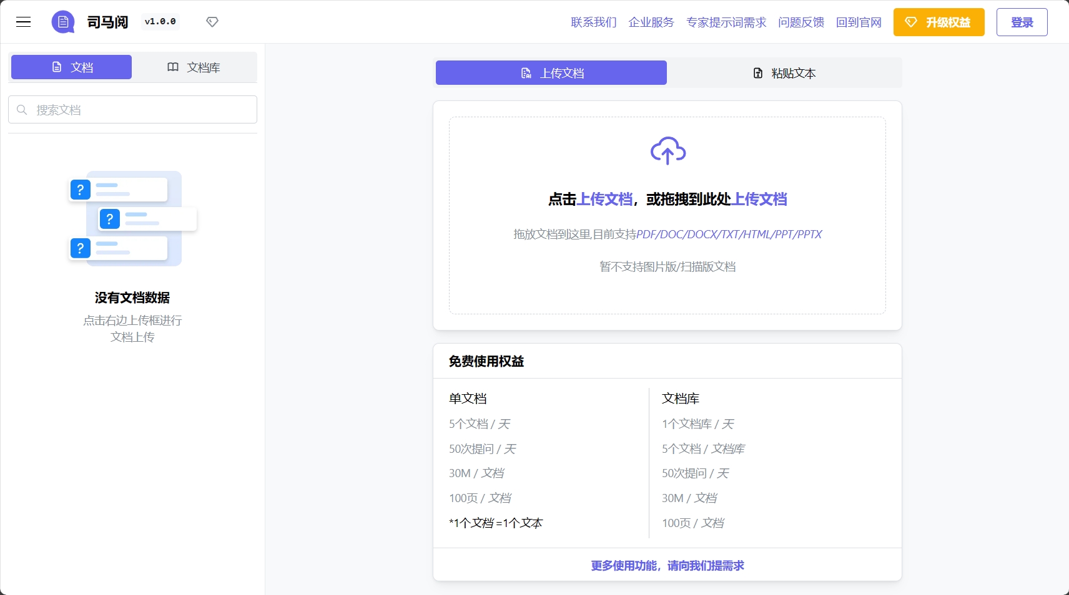
Task: Go to 回到官网 link
Action: pos(859,22)
